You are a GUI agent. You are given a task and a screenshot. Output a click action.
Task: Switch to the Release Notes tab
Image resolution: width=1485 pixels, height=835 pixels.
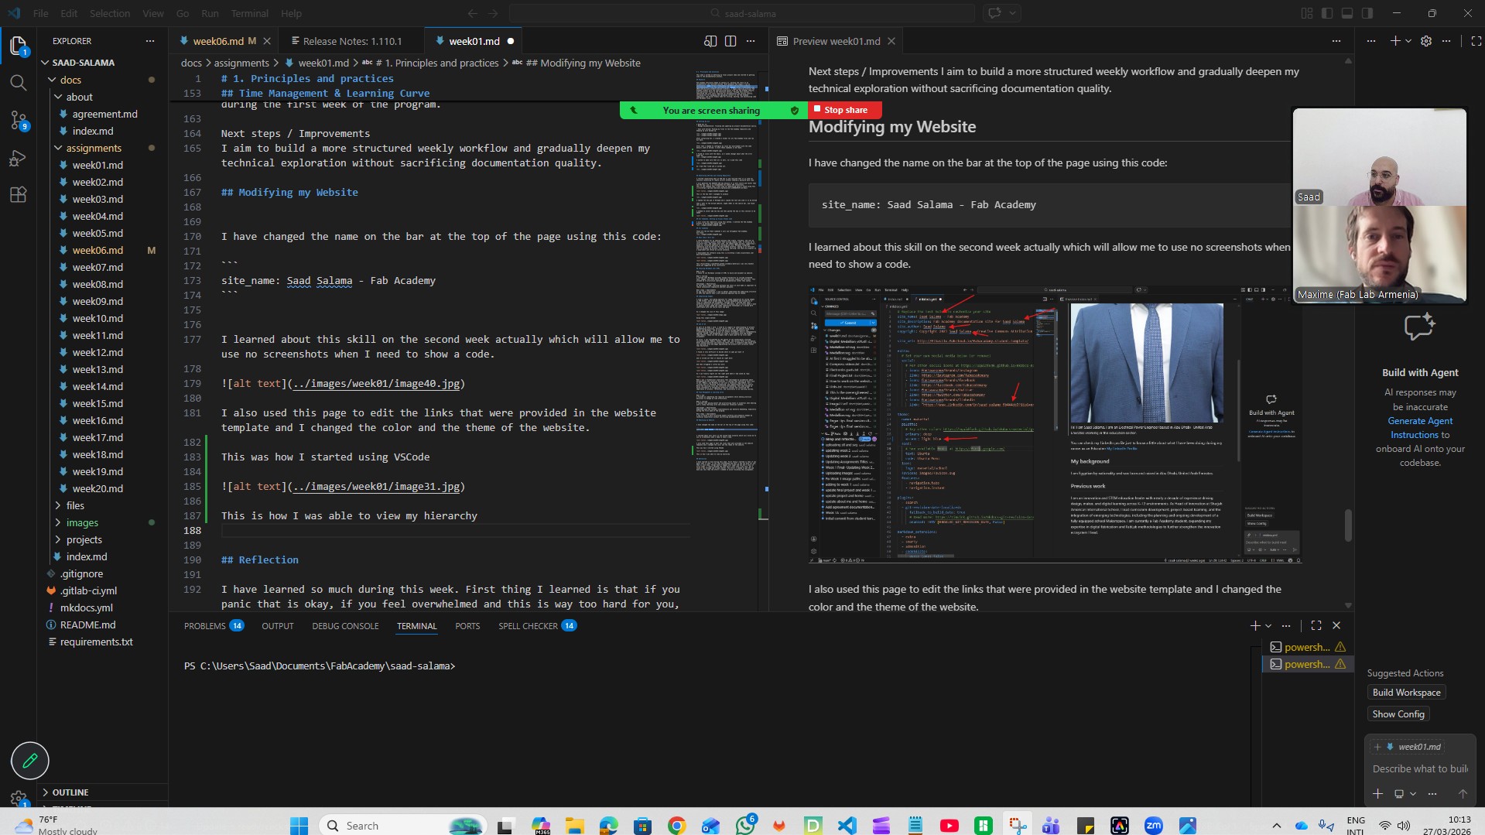tap(352, 41)
